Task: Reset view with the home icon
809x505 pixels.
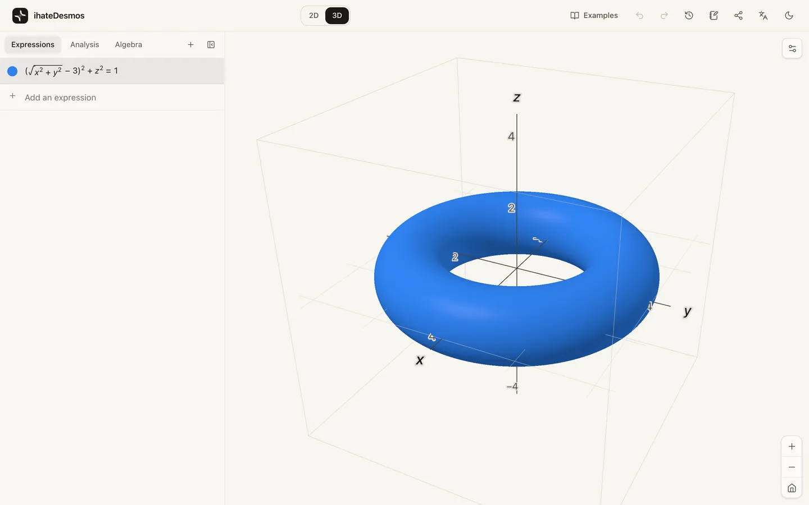Action: (792, 488)
